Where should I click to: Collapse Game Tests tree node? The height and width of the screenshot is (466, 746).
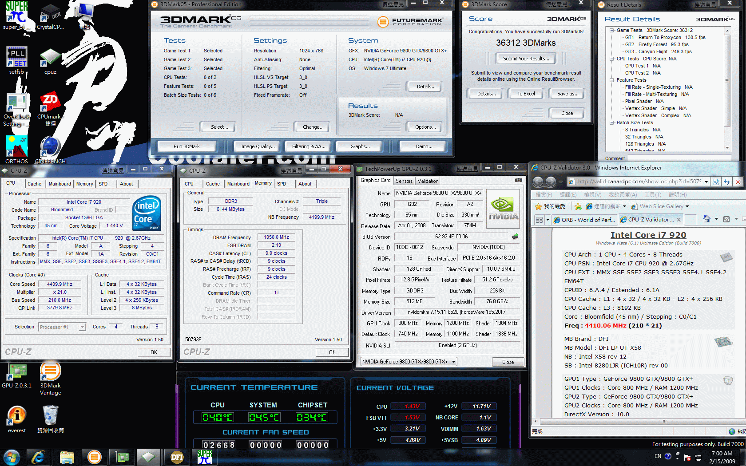click(x=612, y=30)
